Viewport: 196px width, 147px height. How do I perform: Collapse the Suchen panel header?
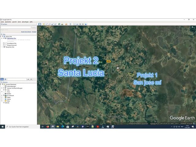point(1,24)
